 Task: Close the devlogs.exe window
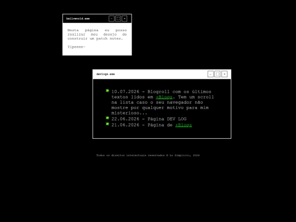click(224, 74)
